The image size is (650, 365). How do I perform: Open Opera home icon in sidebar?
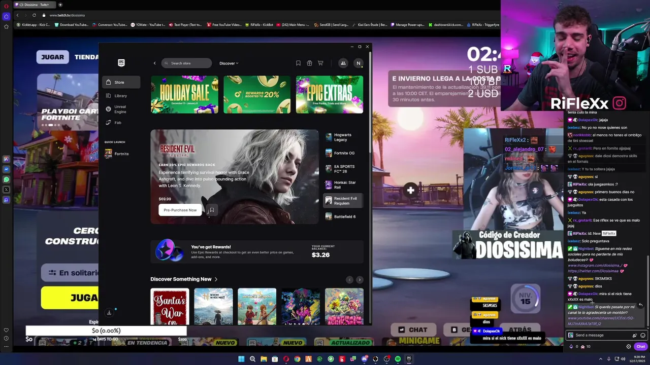point(6,16)
